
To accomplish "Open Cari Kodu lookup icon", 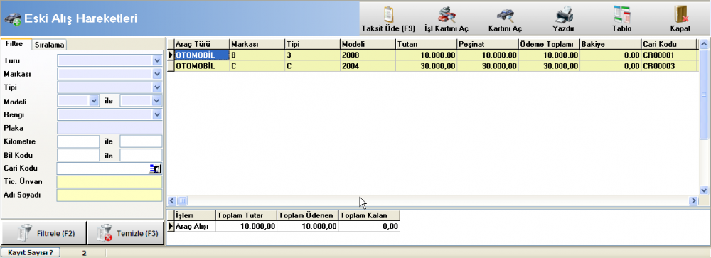I will pos(155,168).
